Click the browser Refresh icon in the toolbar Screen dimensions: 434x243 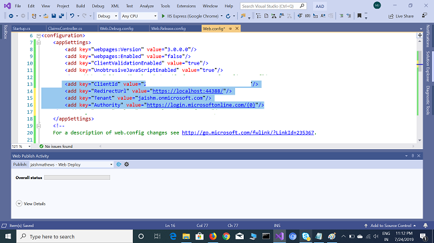(228, 16)
